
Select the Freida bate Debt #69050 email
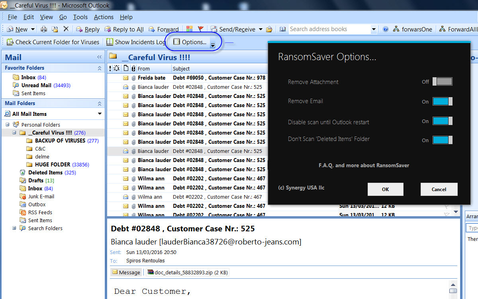pos(187,78)
